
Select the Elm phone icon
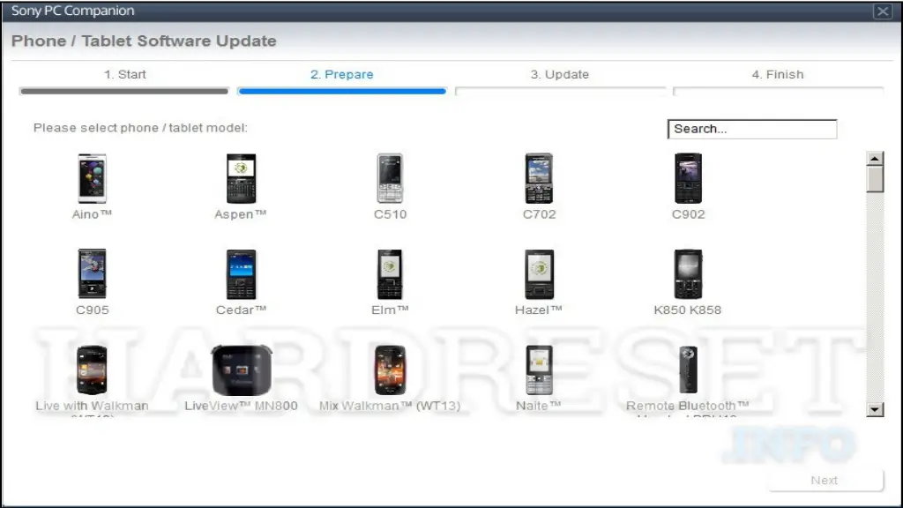(x=390, y=273)
